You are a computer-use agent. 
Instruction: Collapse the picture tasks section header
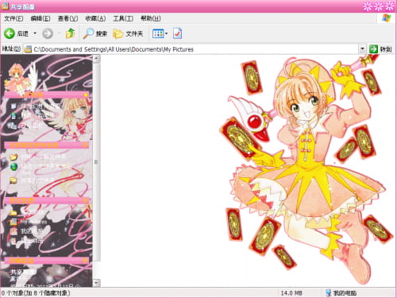point(47,95)
